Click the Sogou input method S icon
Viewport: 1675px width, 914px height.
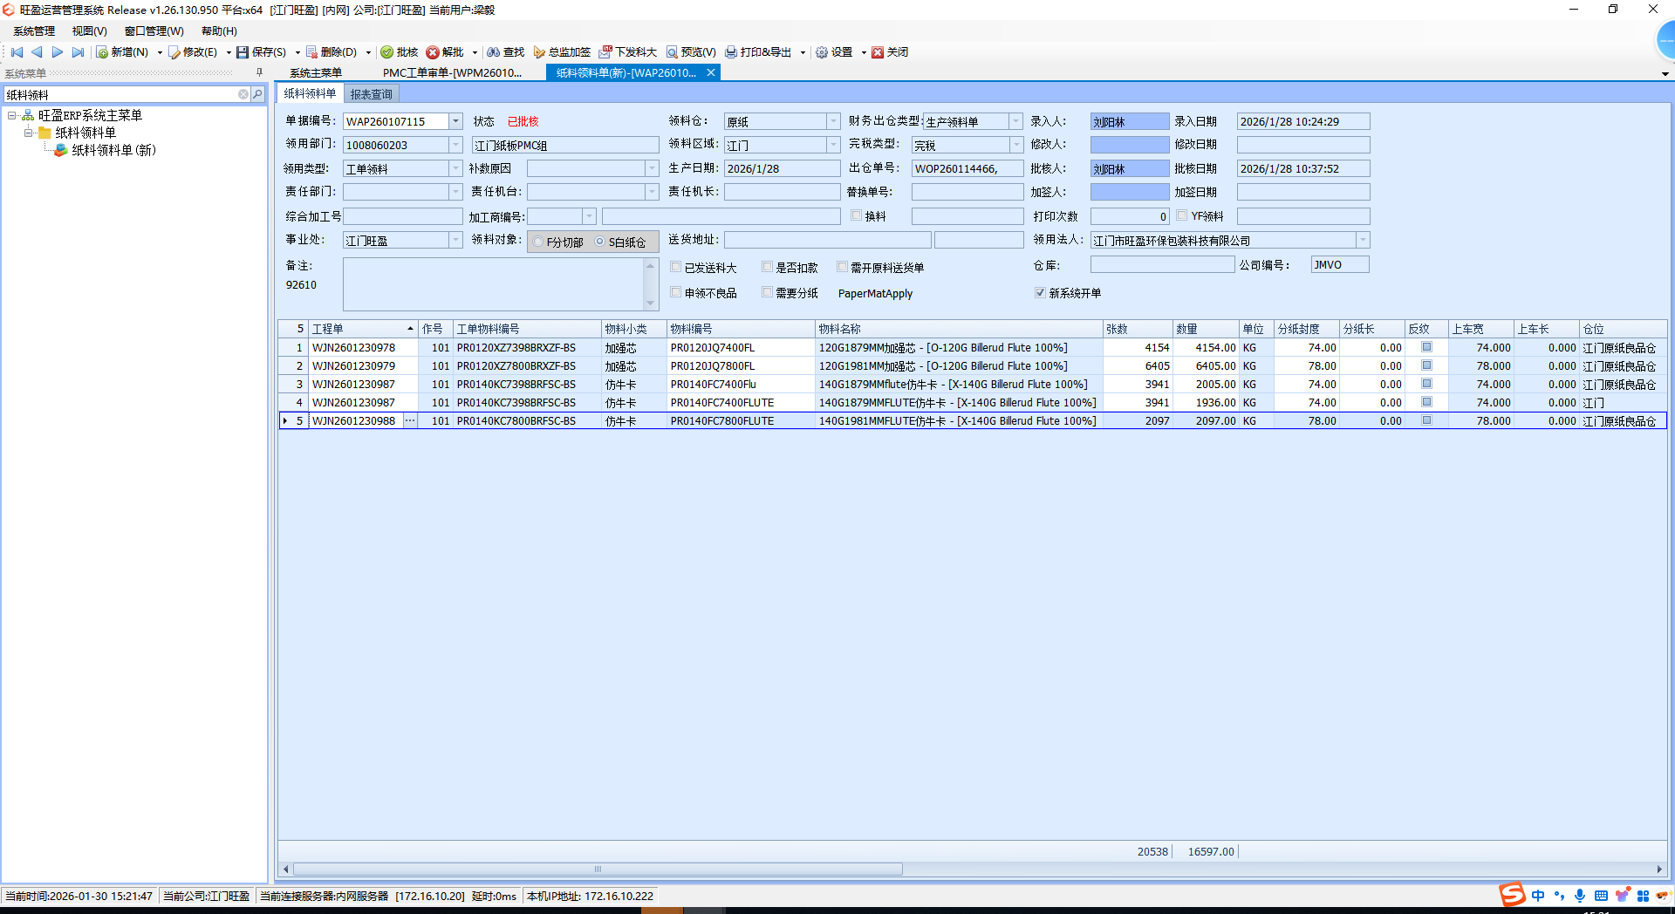(1512, 895)
